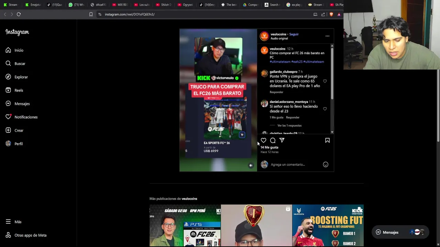Open floating Mensajes chat button
440x247 pixels.
pyautogui.click(x=400, y=232)
